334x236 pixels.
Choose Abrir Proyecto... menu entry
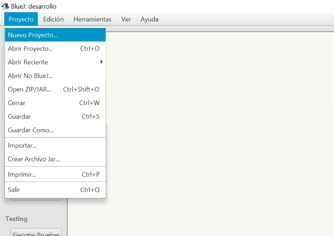click(x=30, y=48)
